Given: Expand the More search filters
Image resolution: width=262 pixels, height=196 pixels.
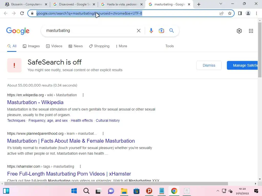Looking at the screenshot, I should click(121, 46).
